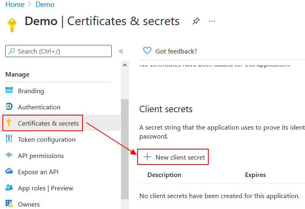This screenshot has width=305, height=209.
Task: Navigate to Demo breadcrumb link
Action: (x=45, y=5)
